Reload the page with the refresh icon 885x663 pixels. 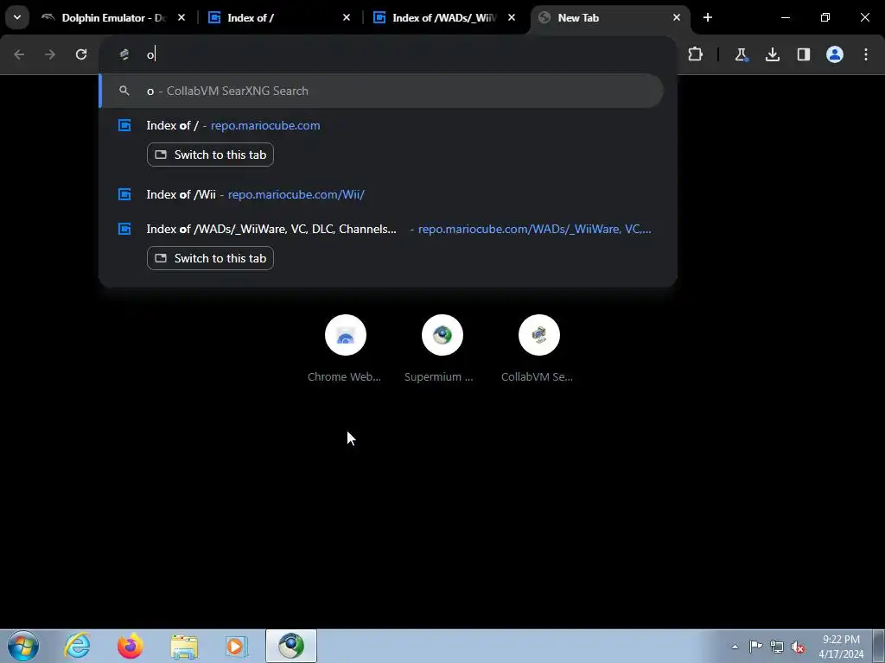coord(81,54)
